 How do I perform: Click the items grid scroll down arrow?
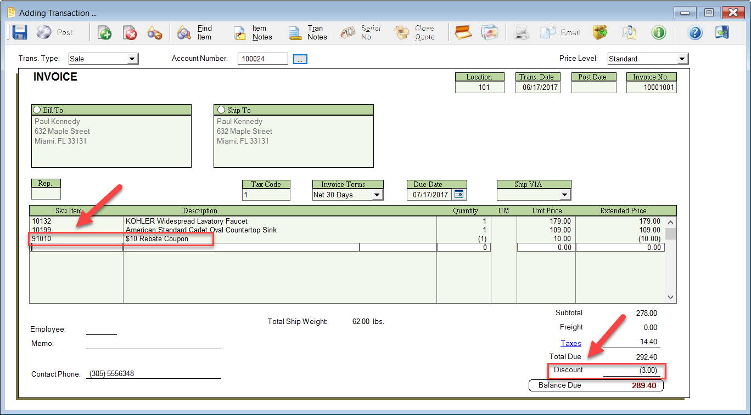671,297
